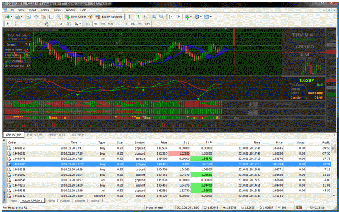Open the Charts menu
Image resolution: width=339 pixels, height=212 pixels.
pyautogui.click(x=45, y=10)
